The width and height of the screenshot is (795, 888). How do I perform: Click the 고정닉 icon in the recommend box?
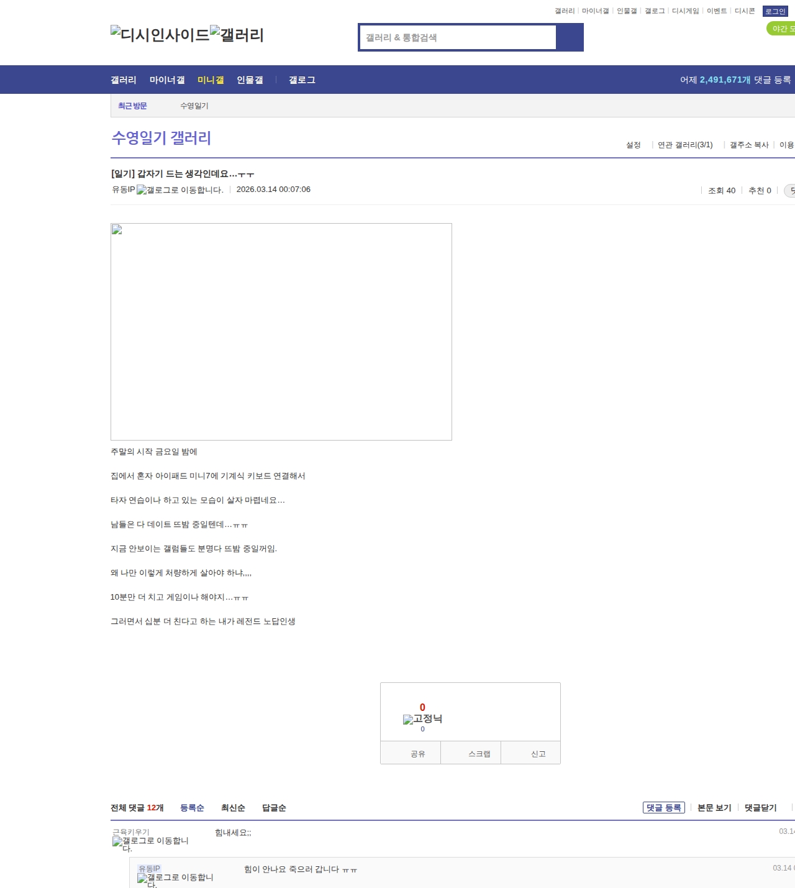(422, 719)
